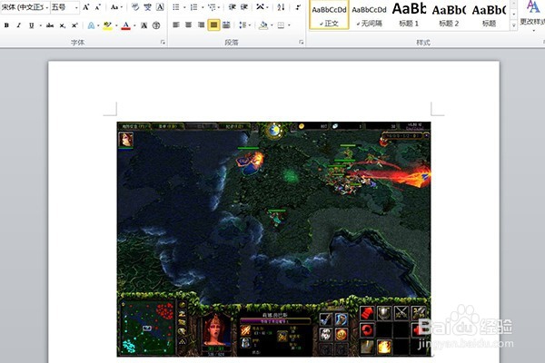Apply text effects A icon

pos(91,25)
